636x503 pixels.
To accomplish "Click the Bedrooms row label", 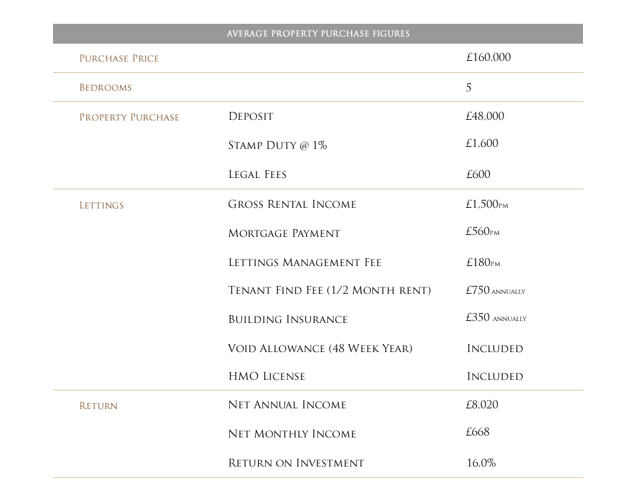I will 105,87.
